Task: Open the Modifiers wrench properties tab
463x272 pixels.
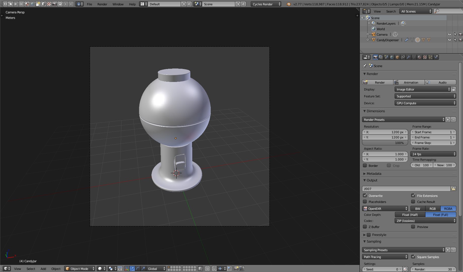Action: [x=408, y=57]
